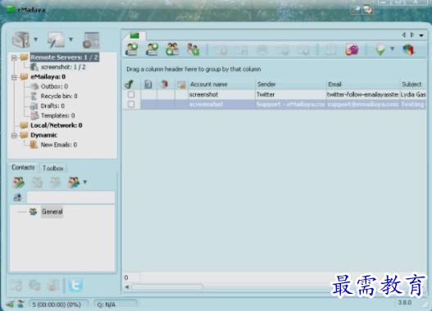Screen dimensions: 432x311
Task: Click the contact search icon beside the field
Action: pyautogui.click(x=18, y=197)
